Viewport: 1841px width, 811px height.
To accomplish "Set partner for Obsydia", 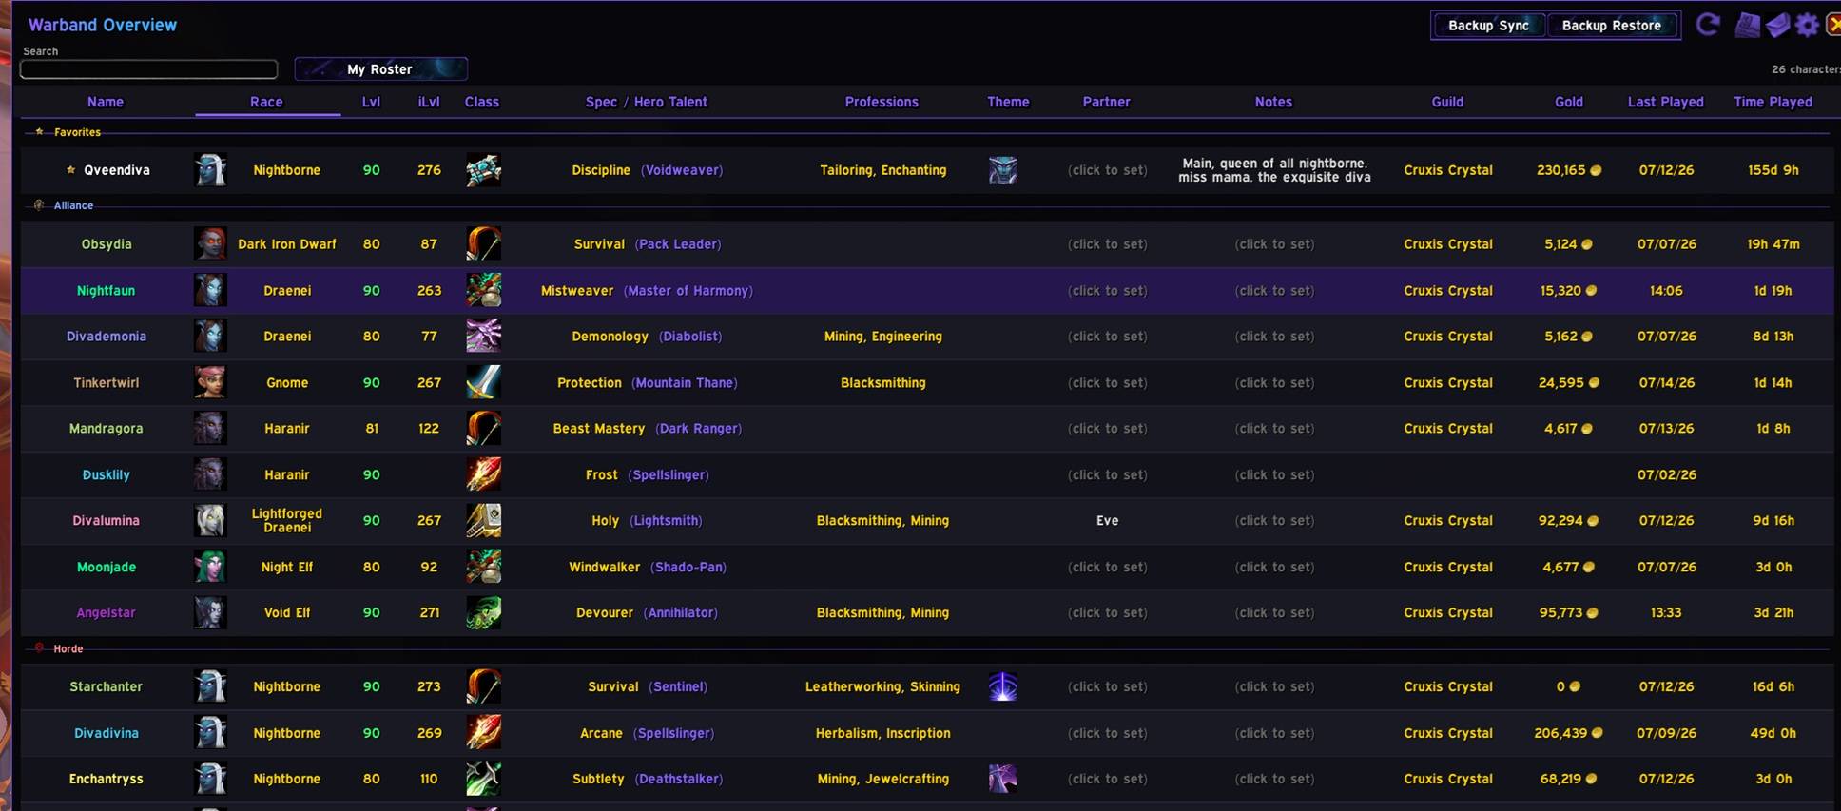I will (x=1107, y=244).
